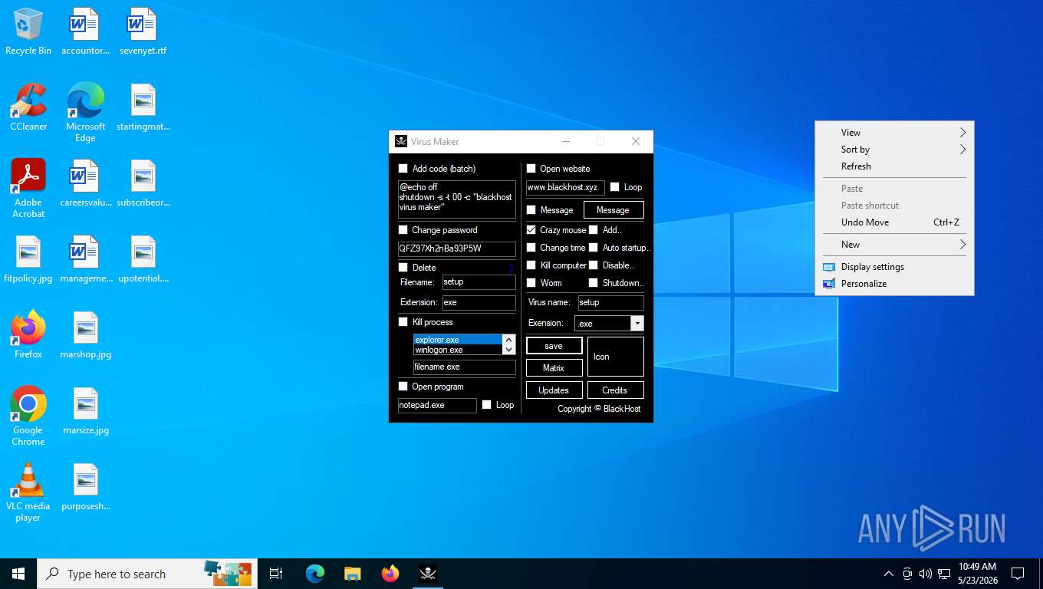
Task: Select the VLC media player shortcut
Action: click(28, 492)
